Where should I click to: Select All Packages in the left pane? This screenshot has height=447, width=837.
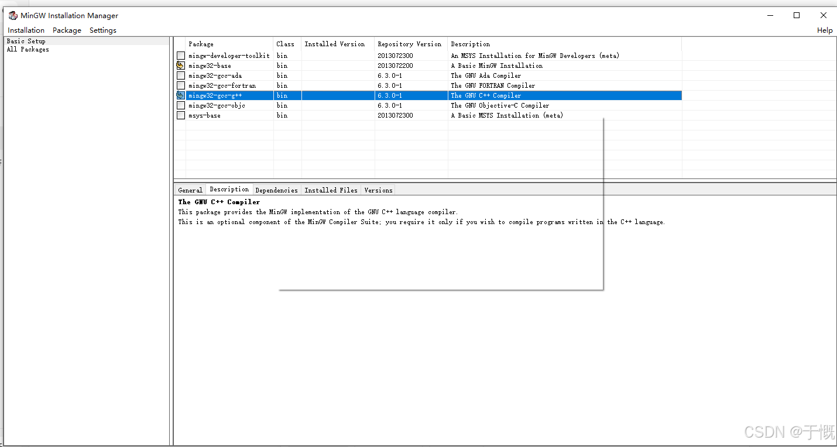pos(28,50)
